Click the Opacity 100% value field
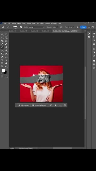Screen dimensions: 96x171 tap(54, 27)
